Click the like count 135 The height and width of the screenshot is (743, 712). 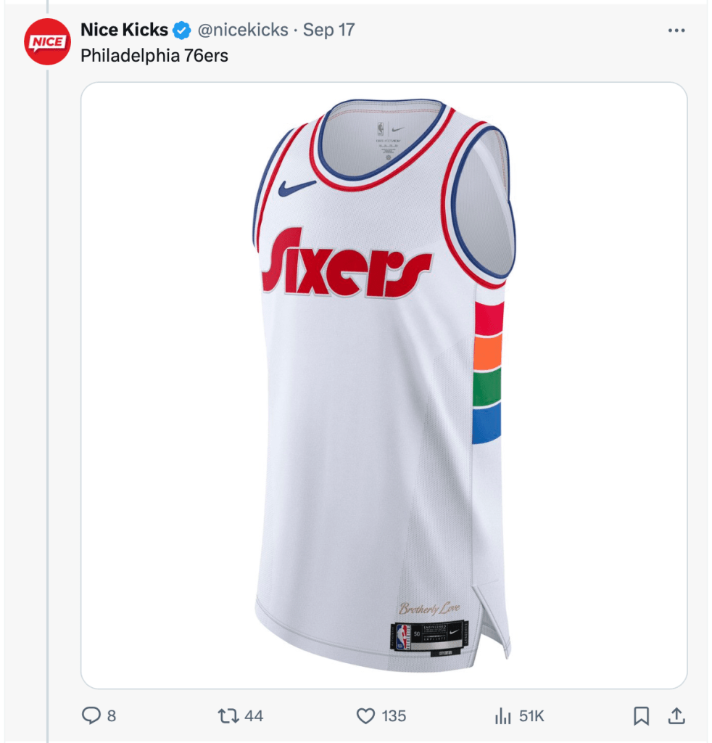point(394,715)
